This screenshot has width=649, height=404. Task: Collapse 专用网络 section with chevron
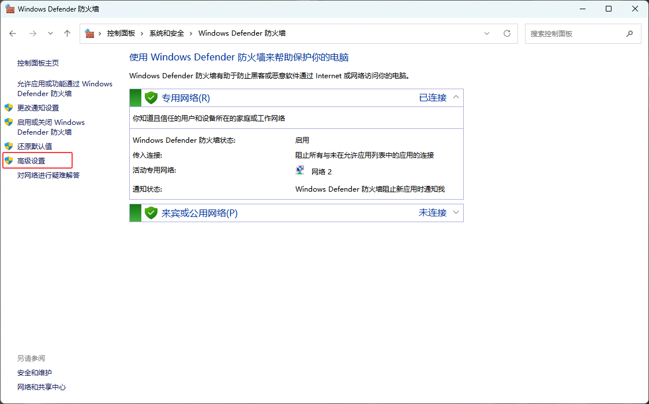(456, 97)
